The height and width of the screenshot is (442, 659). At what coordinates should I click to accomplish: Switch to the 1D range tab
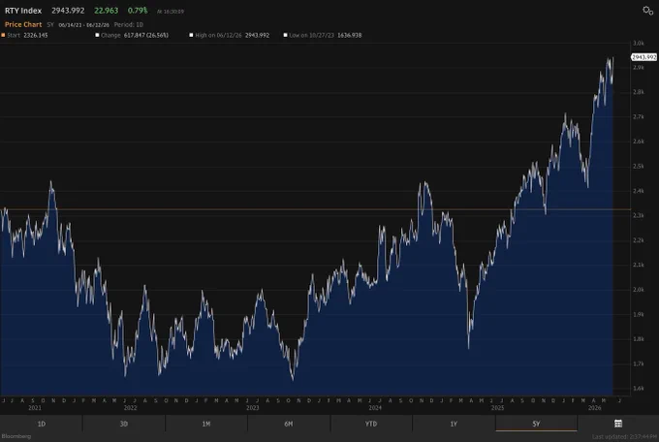click(x=41, y=424)
